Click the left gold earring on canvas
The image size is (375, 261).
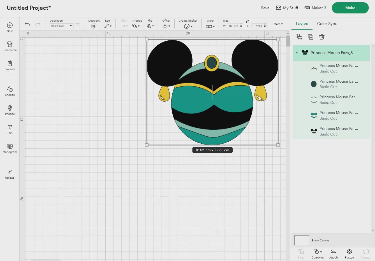164,94
